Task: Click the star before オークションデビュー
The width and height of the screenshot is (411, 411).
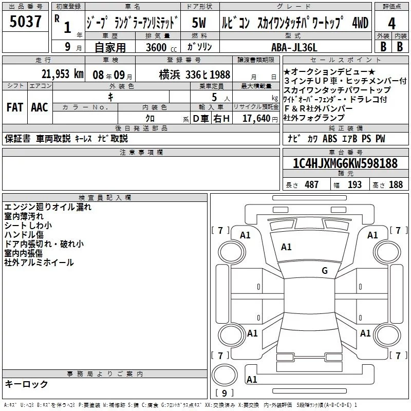Action: click(x=287, y=71)
